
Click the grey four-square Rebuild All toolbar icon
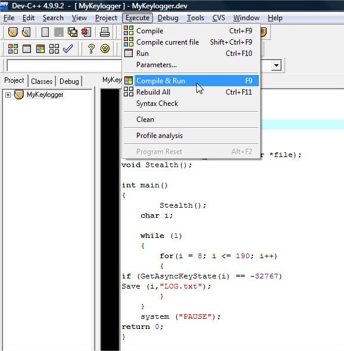[54, 49]
